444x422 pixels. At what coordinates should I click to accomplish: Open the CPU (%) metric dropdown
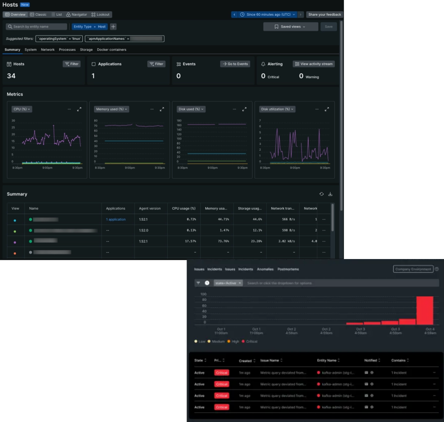pos(21,109)
